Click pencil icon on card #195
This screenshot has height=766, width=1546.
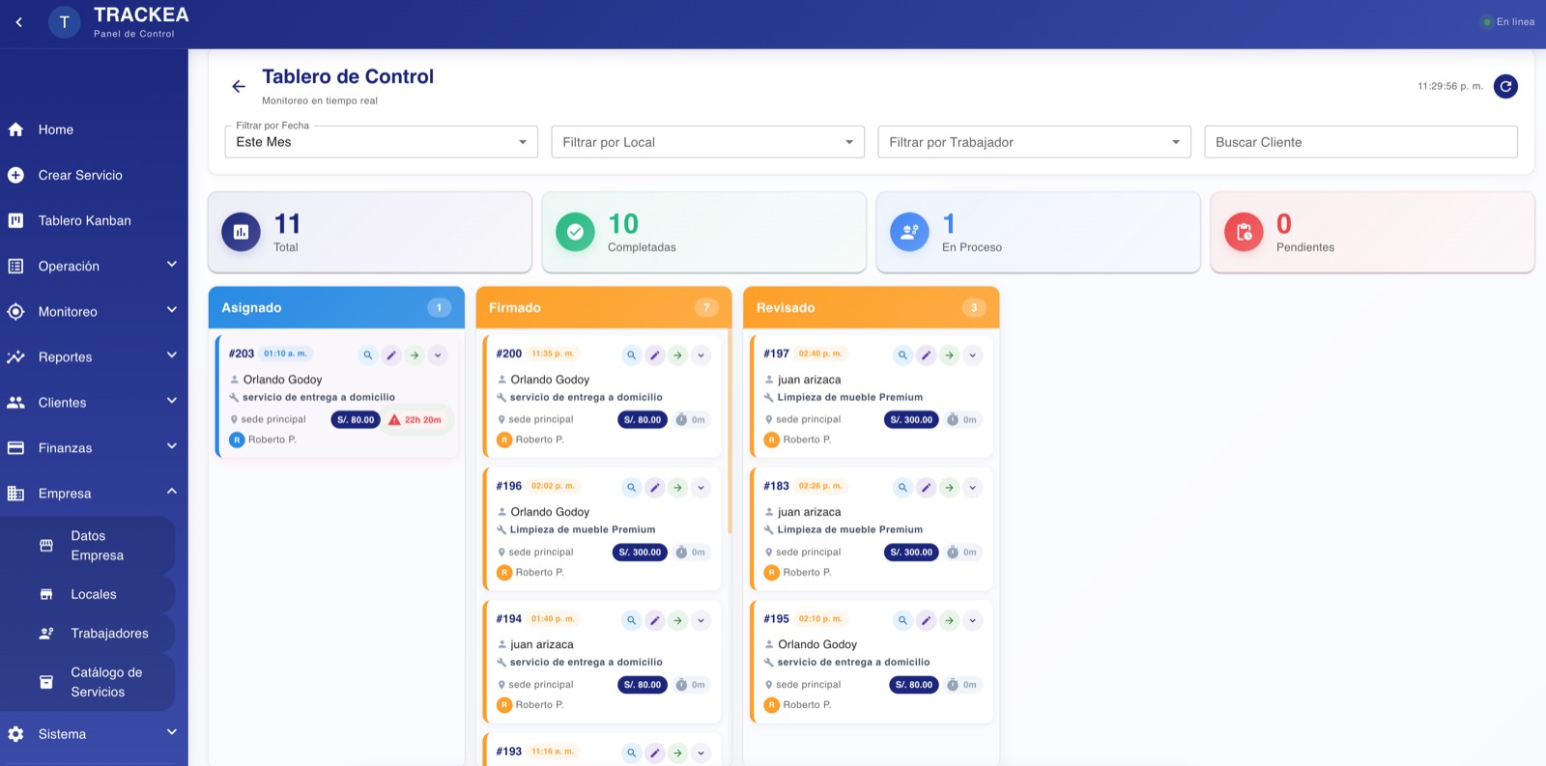click(x=926, y=620)
